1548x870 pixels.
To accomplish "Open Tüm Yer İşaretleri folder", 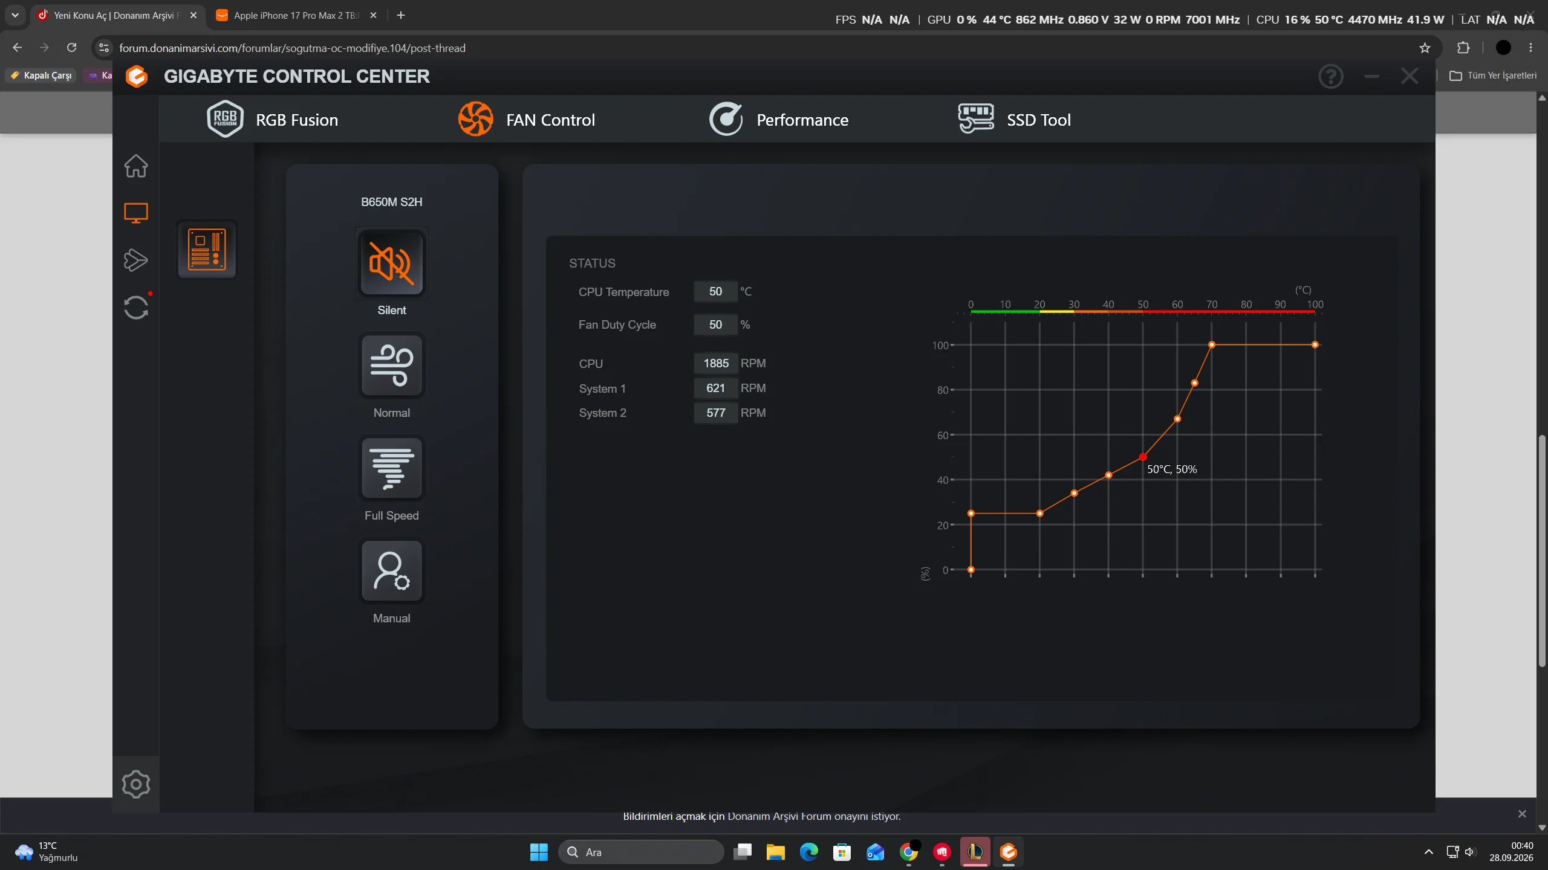I will coord(1492,76).
